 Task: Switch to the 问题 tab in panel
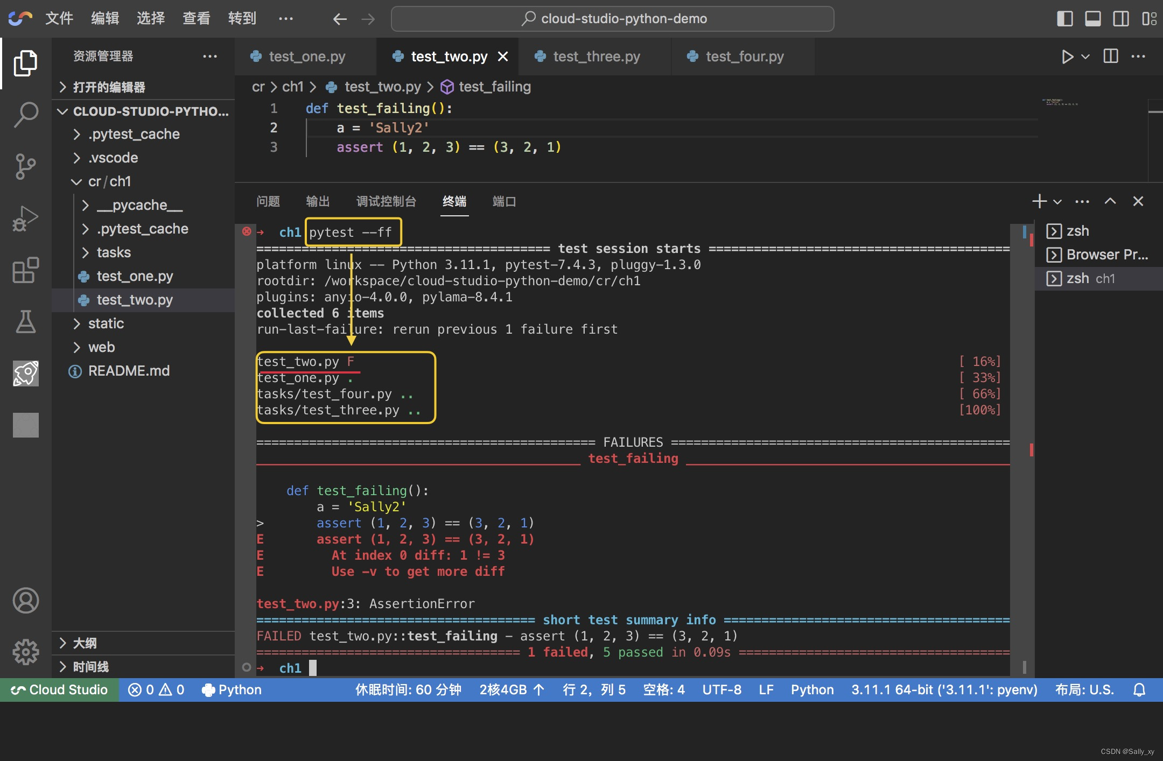(267, 201)
